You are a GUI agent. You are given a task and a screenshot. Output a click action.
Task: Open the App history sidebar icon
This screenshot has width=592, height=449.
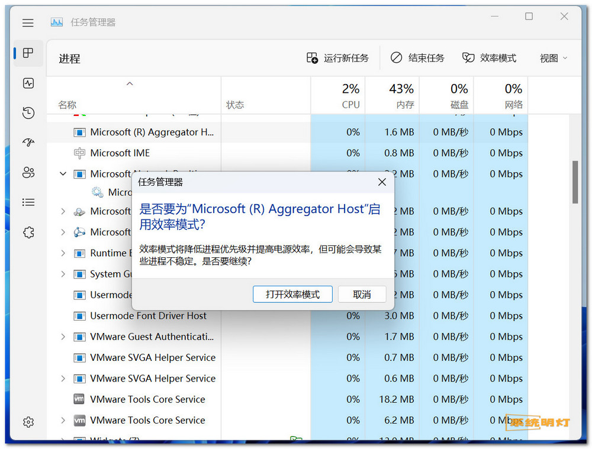point(28,113)
